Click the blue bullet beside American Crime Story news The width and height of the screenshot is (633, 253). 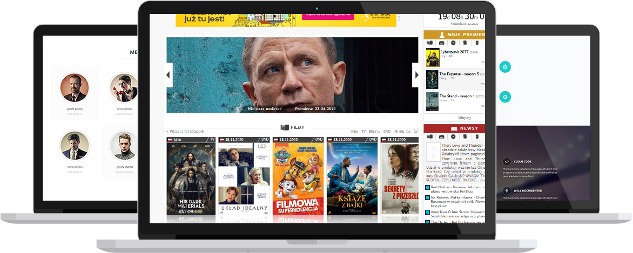(x=428, y=212)
